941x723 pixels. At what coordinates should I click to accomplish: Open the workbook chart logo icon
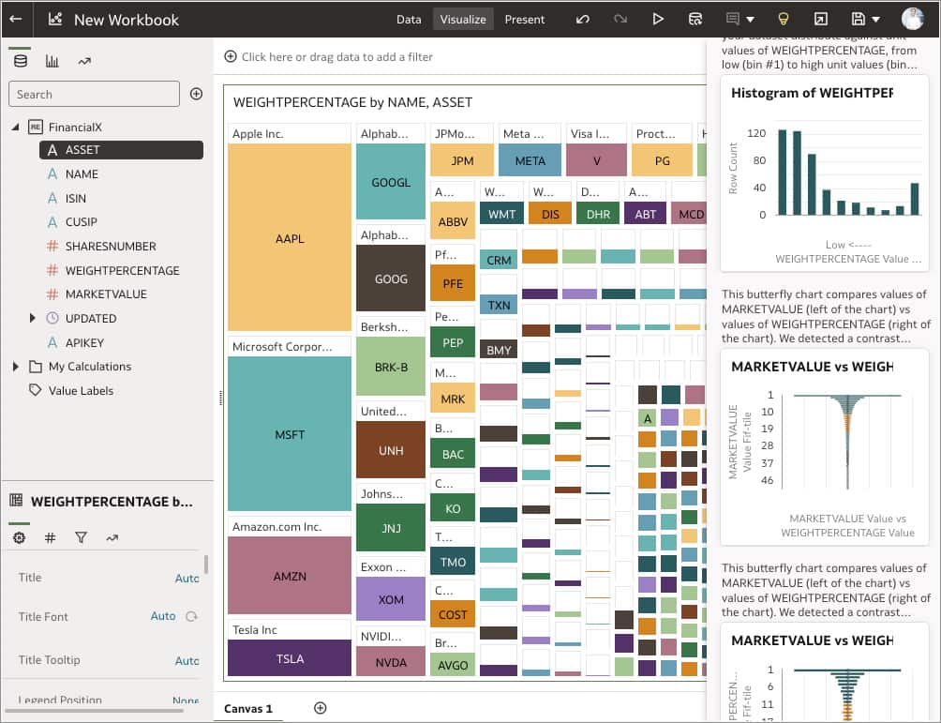(x=55, y=19)
